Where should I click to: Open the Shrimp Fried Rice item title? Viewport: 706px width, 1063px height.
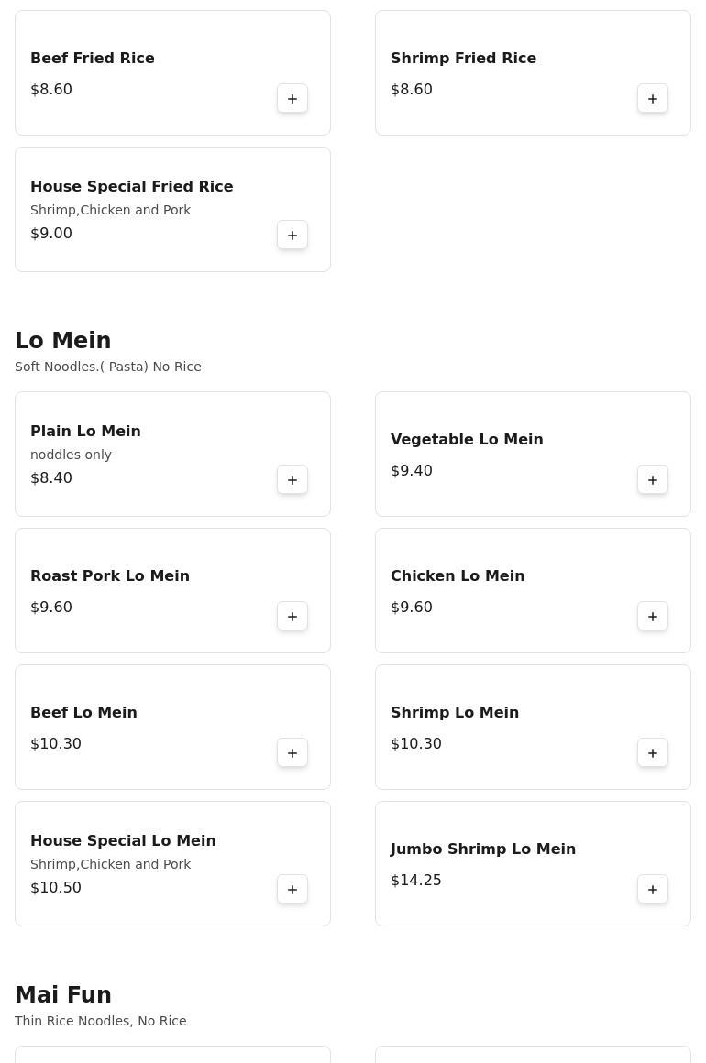coord(463,59)
